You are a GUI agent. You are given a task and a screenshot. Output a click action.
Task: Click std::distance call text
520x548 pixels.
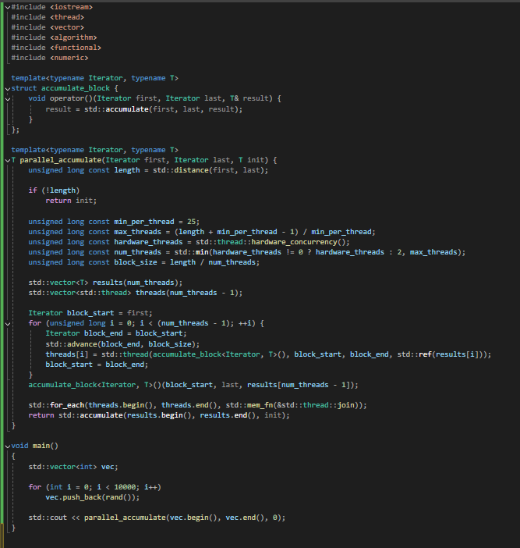pyautogui.click(x=210, y=170)
